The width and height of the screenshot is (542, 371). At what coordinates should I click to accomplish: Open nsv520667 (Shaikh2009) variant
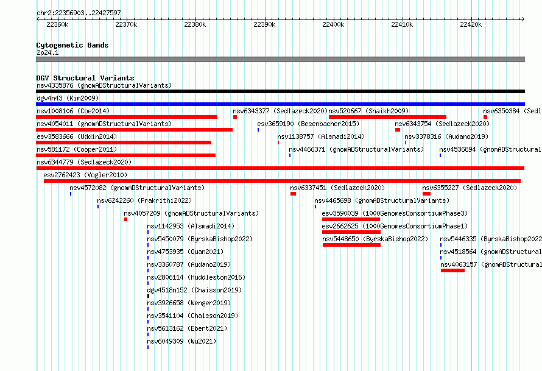[368, 111]
